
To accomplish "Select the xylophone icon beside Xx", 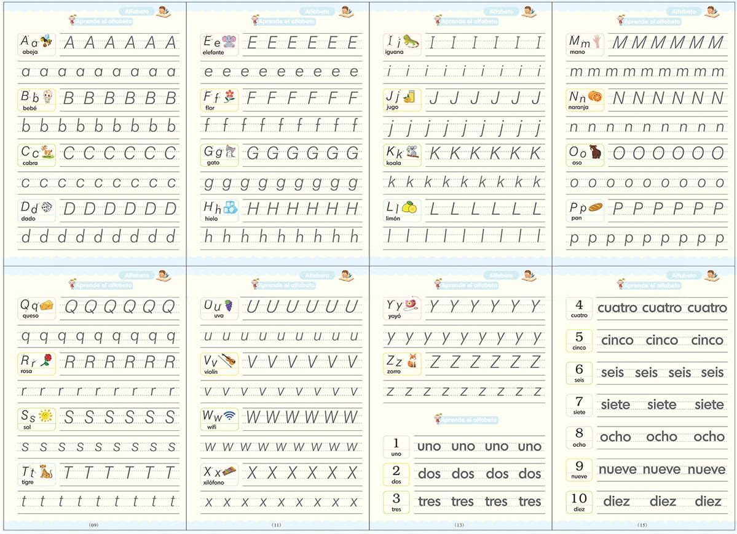I will 230,471.
